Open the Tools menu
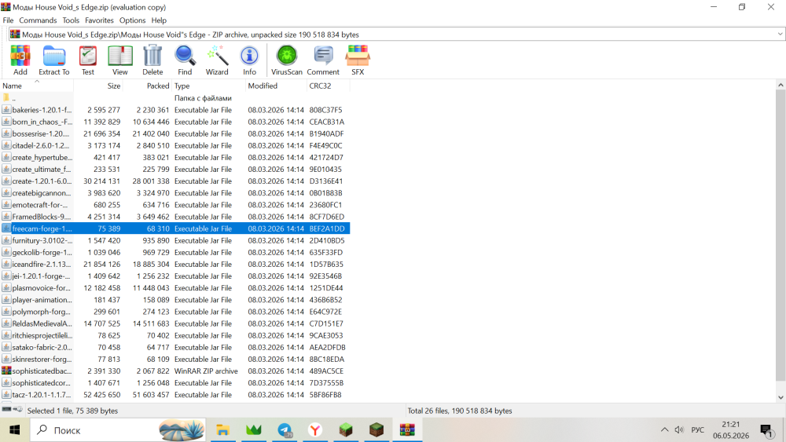 click(x=71, y=20)
